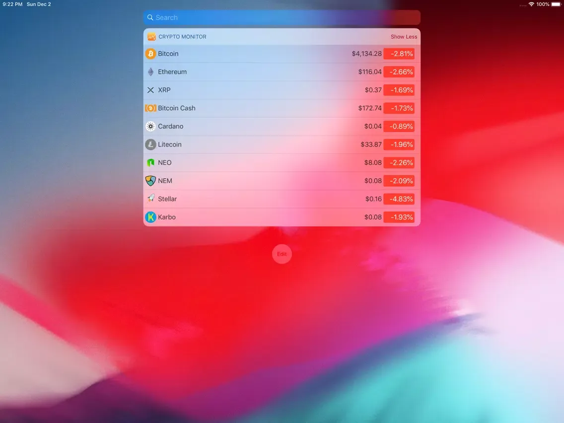Tap the Bitcoin Cash icon
Image resolution: width=564 pixels, height=423 pixels.
[150, 108]
